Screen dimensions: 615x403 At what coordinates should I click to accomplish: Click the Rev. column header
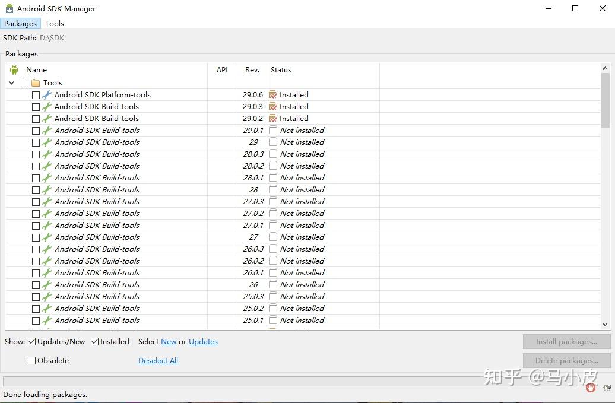[x=252, y=70]
